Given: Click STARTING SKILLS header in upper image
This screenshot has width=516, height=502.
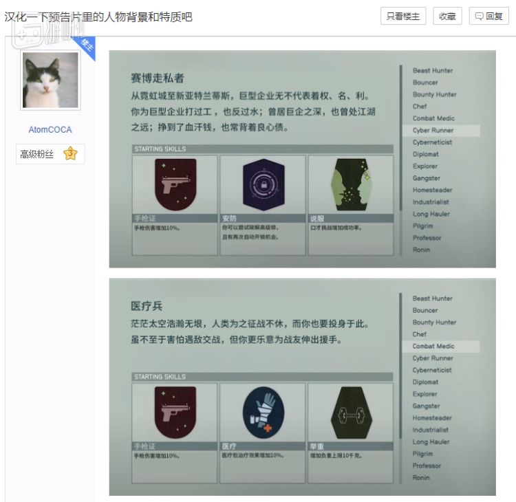Looking at the screenshot, I should 262,149.
